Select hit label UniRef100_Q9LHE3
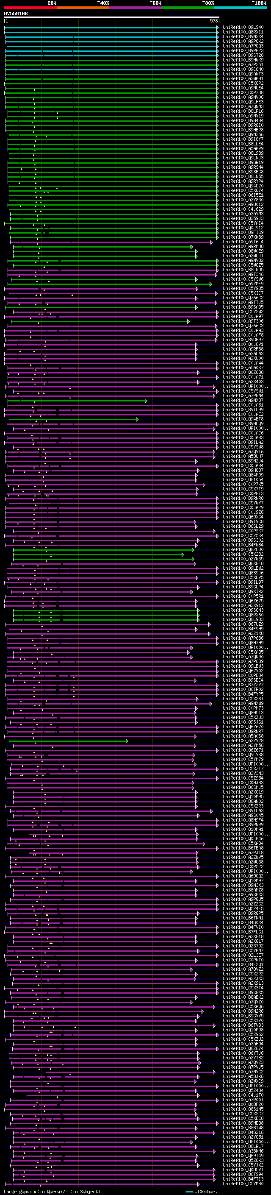This screenshot has height=1195, width=271. (x=243, y=102)
